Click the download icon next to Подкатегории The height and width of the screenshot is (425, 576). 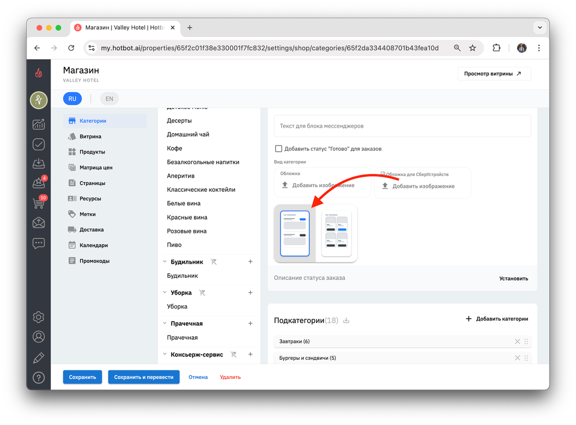pos(346,320)
